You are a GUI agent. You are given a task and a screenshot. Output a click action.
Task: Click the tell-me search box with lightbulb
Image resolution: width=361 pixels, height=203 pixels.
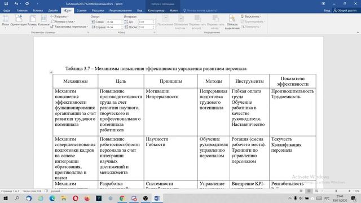(200, 10)
